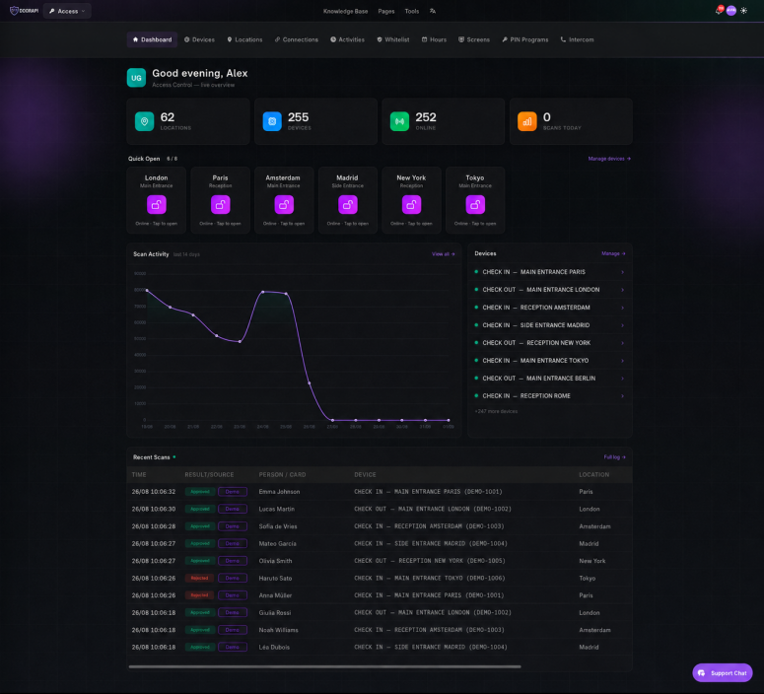Switch to the Devices tab
The width and height of the screenshot is (764, 694).
[199, 39]
